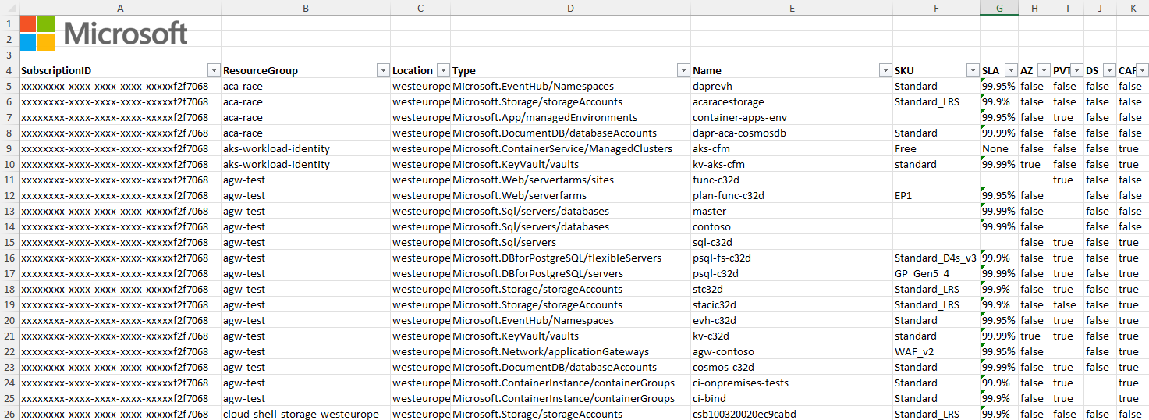Click the Microsoft.Network/applicationGateways cell
Image resolution: width=1149 pixels, height=420 pixels.
pos(570,351)
